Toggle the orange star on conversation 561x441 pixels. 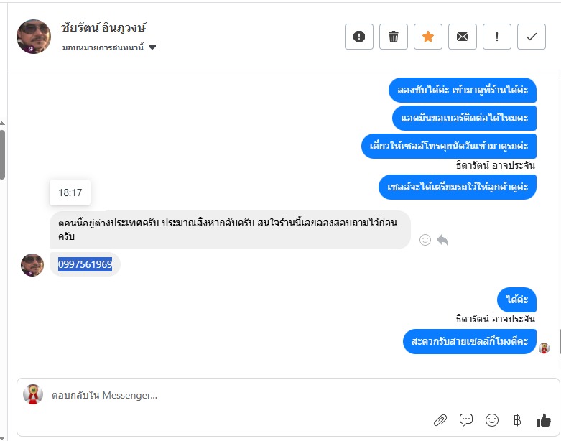428,37
